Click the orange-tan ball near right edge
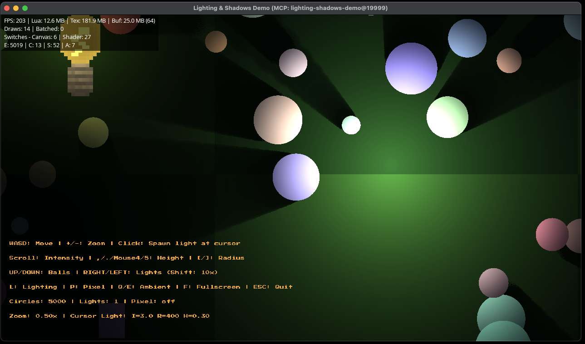585x344 pixels. pos(509,60)
